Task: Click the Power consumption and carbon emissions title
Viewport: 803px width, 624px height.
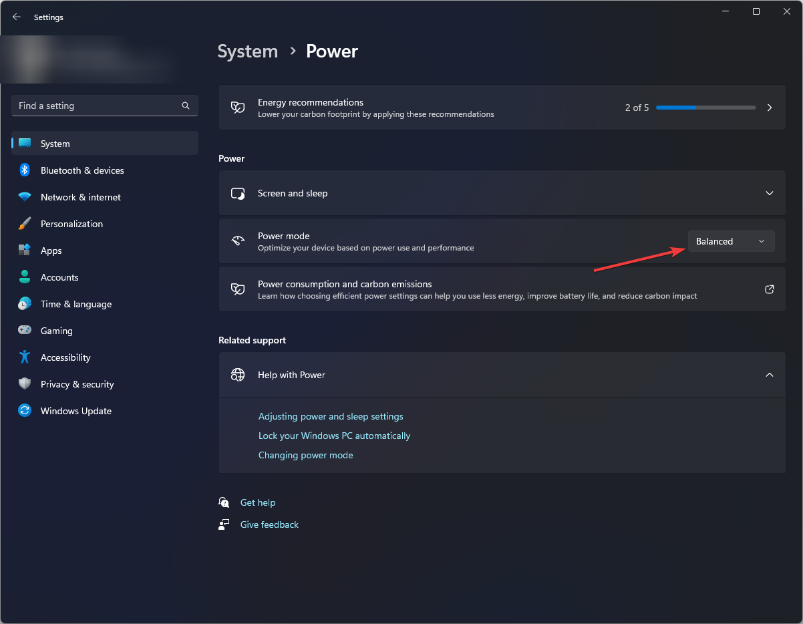Action: 345,284
